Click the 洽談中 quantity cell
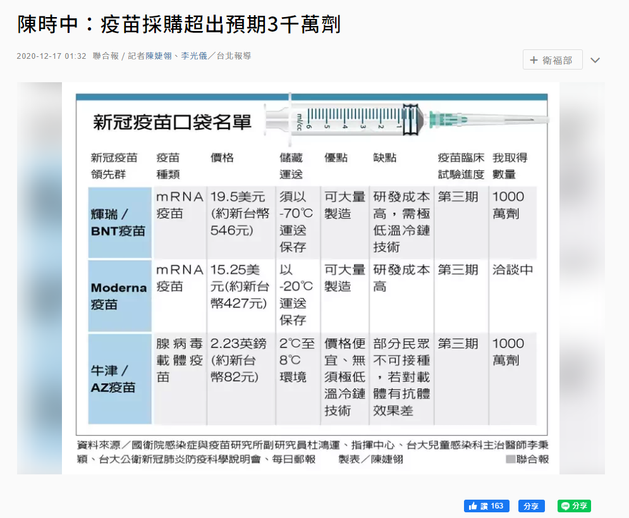Screen dimensions: 629x518 point(513,296)
